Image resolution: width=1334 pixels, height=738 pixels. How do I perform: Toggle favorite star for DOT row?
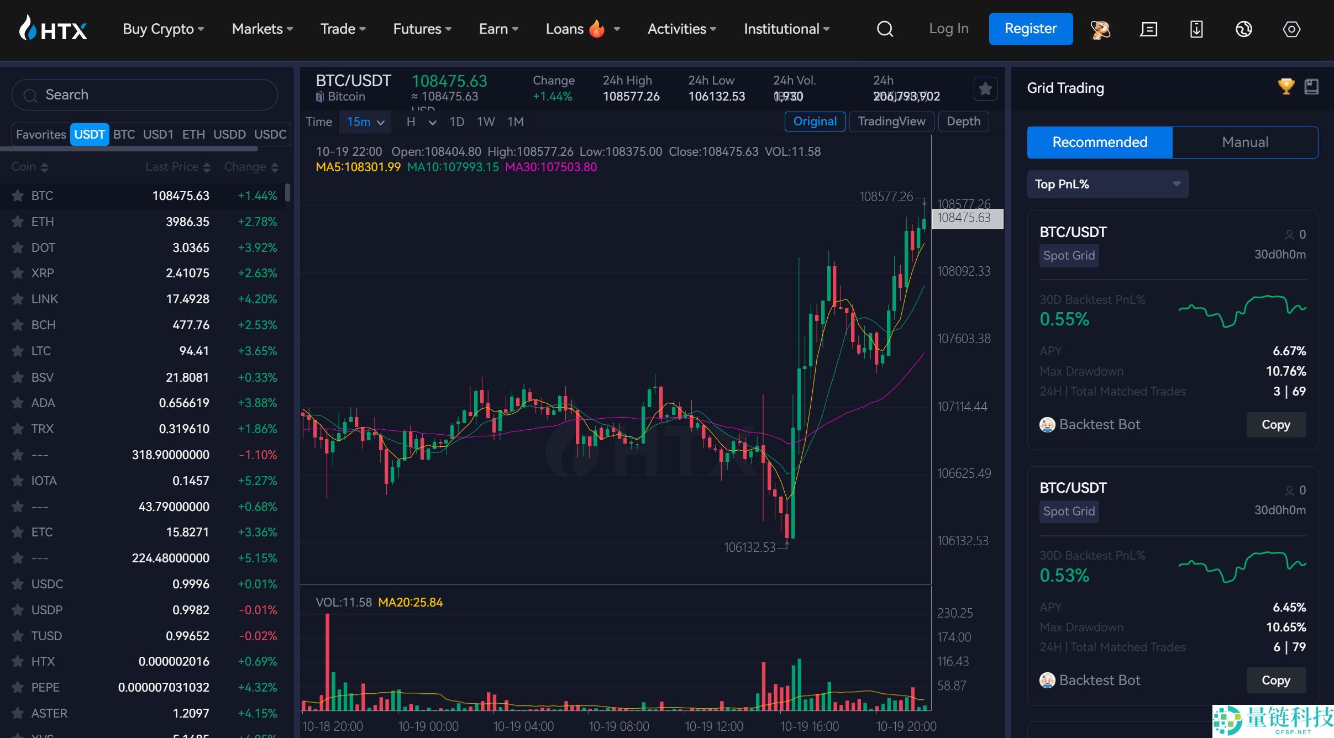point(18,247)
